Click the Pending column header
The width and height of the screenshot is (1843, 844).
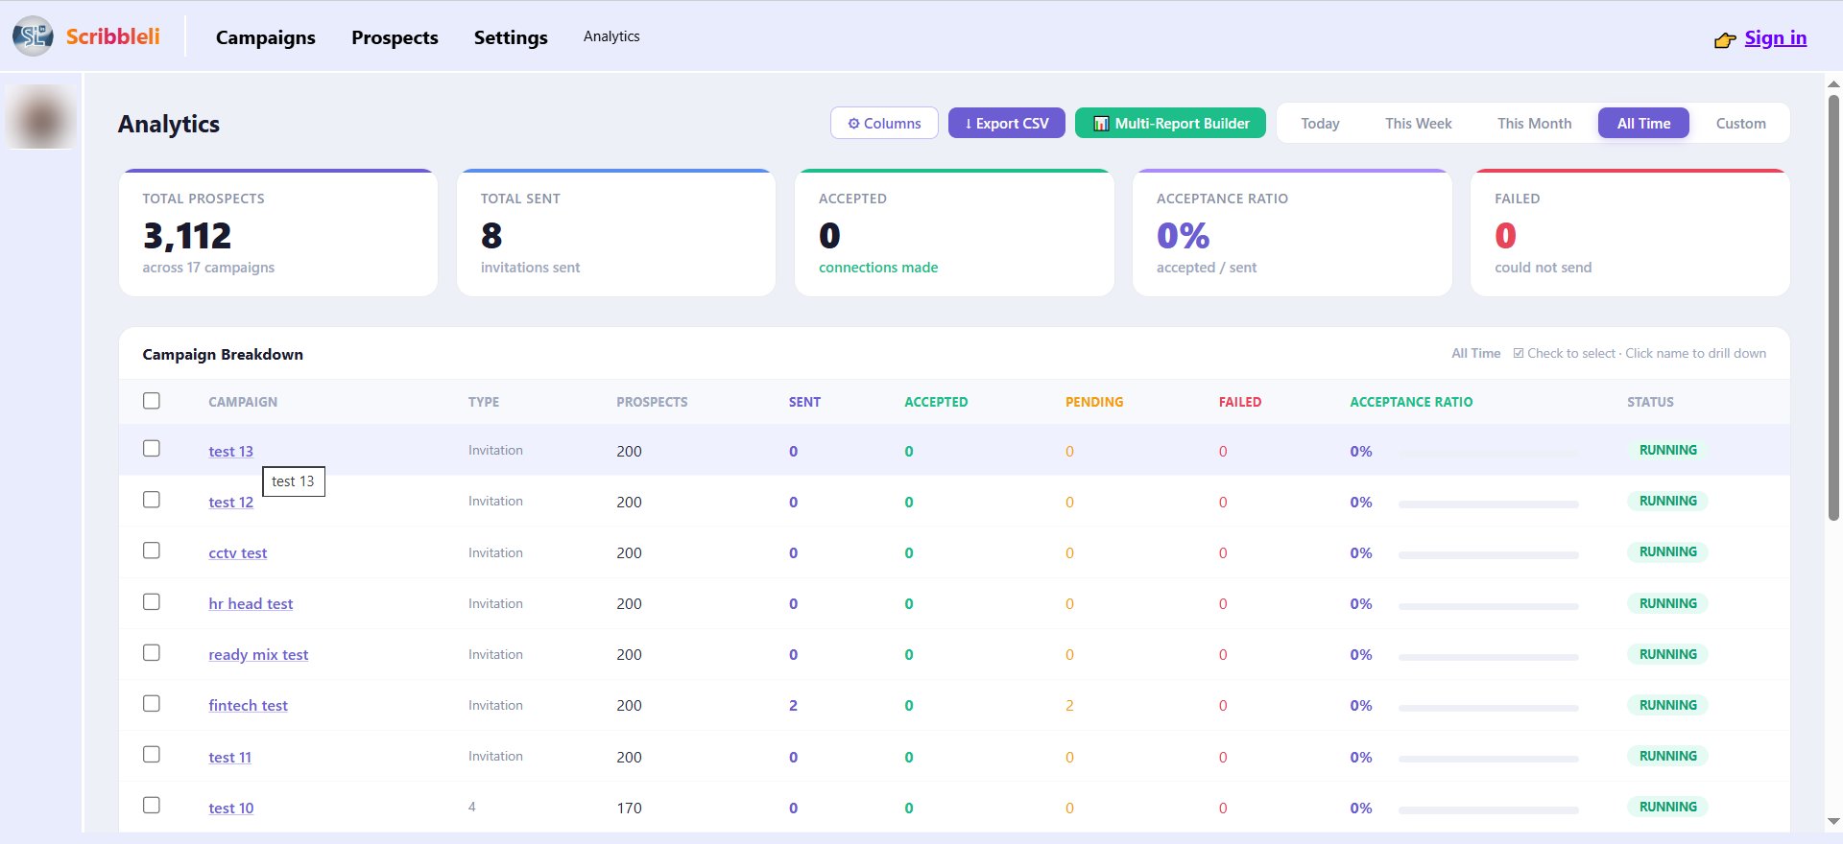pyautogui.click(x=1094, y=402)
